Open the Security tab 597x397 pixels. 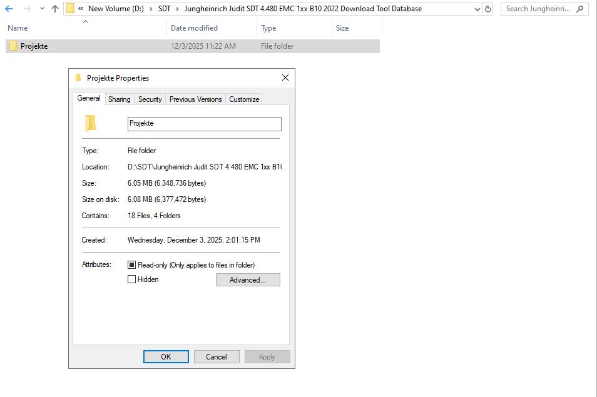coord(150,99)
